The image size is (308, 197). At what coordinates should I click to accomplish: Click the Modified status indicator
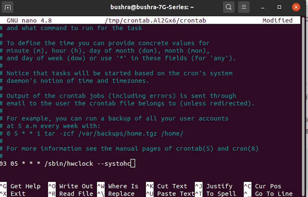pos(278,21)
